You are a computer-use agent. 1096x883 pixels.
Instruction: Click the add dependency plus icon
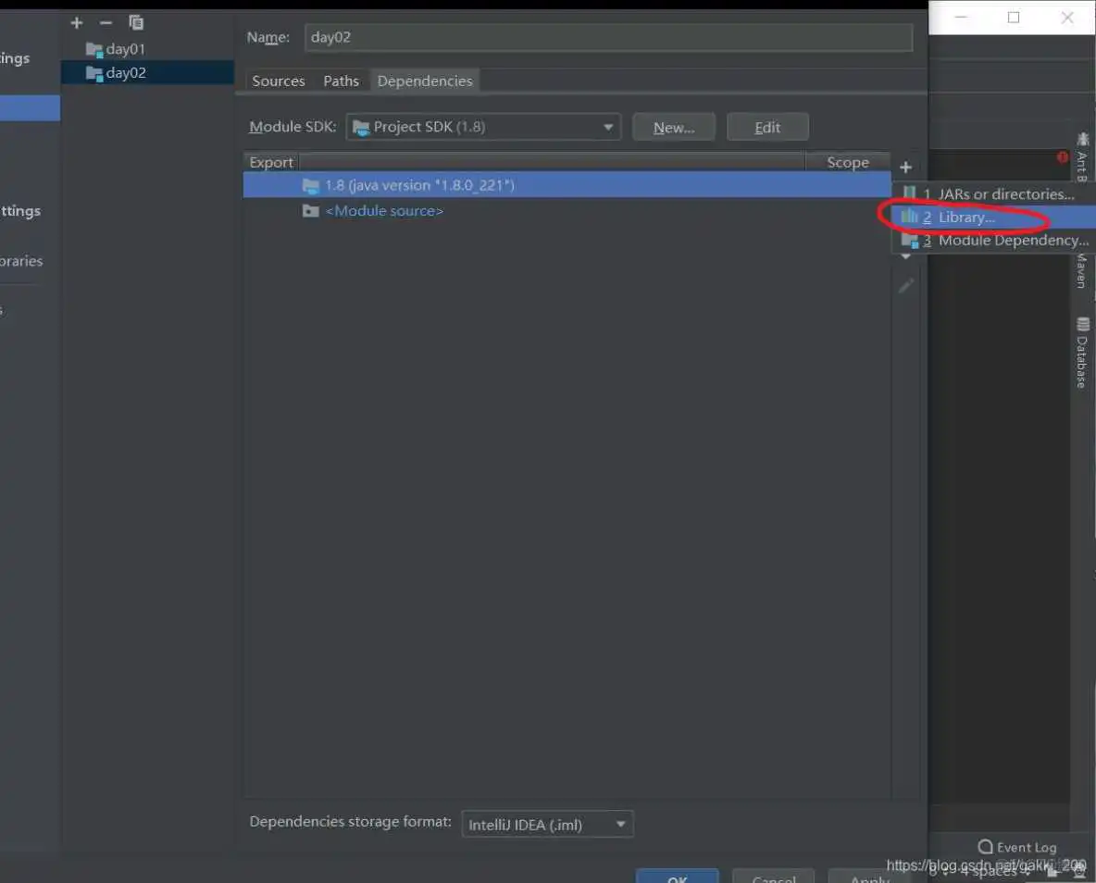pyautogui.click(x=905, y=168)
